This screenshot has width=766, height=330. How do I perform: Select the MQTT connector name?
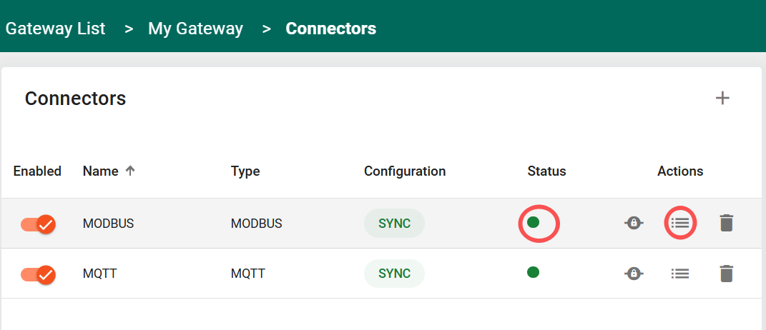pyautogui.click(x=99, y=274)
